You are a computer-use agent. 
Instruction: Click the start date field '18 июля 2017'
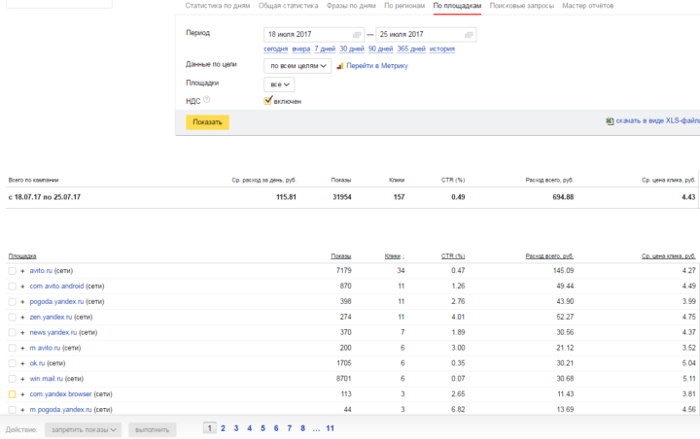(x=314, y=34)
